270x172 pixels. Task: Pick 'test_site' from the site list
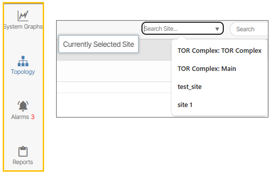[189, 87]
